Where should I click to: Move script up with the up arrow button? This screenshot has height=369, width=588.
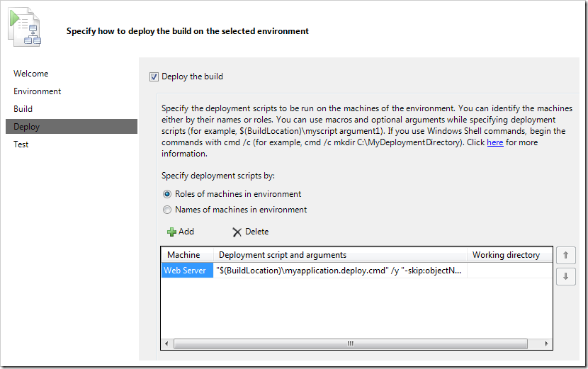566,256
